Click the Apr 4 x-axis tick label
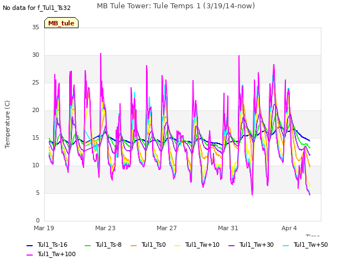This screenshot has height=265, width=354. [289, 228]
